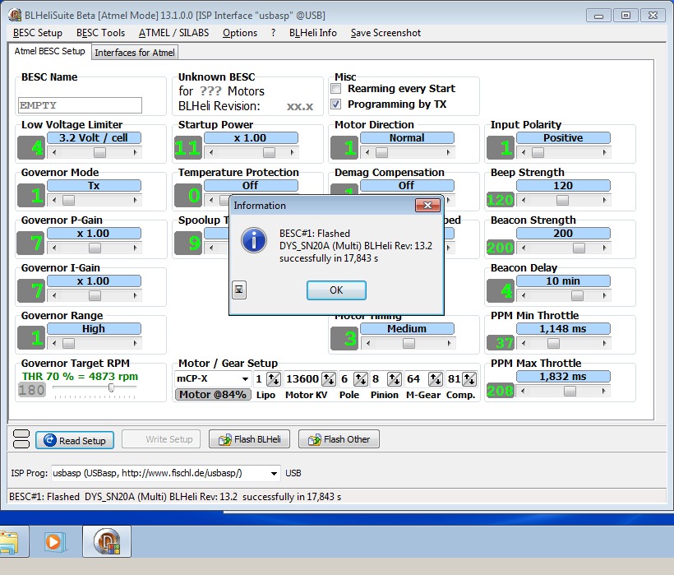Click the '3.2 Volt / cell' value label

(94, 137)
